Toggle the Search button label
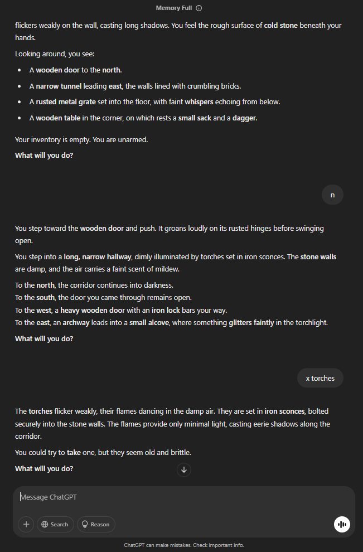Viewport: 363px width, 552px height. pyautogui.click(x=59, y=524)
